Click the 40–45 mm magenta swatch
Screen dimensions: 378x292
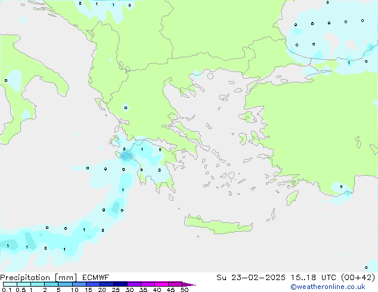[x=162, y=284]
